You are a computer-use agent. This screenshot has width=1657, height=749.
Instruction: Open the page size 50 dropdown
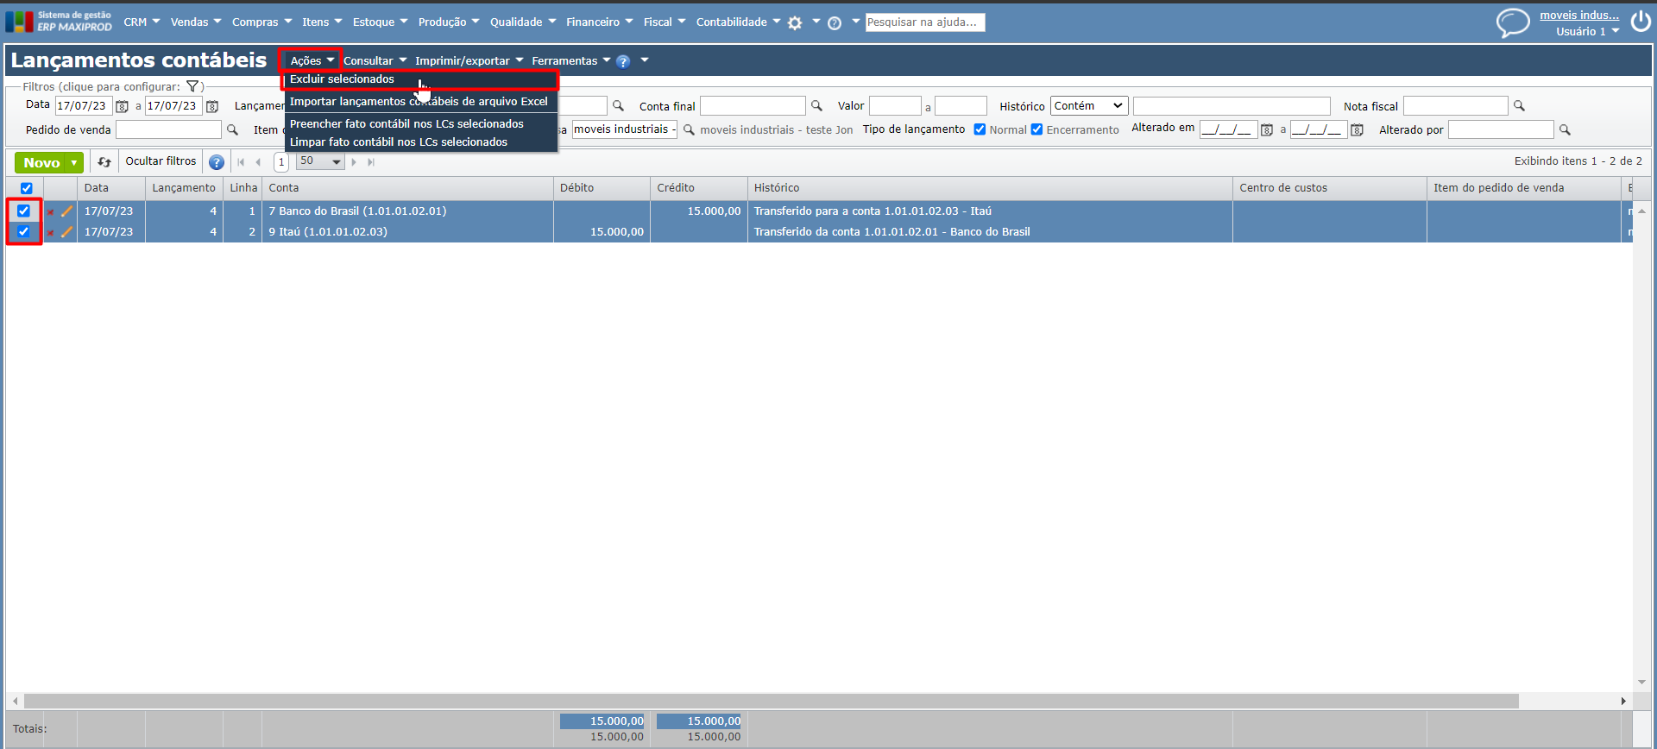pos(320,161)
